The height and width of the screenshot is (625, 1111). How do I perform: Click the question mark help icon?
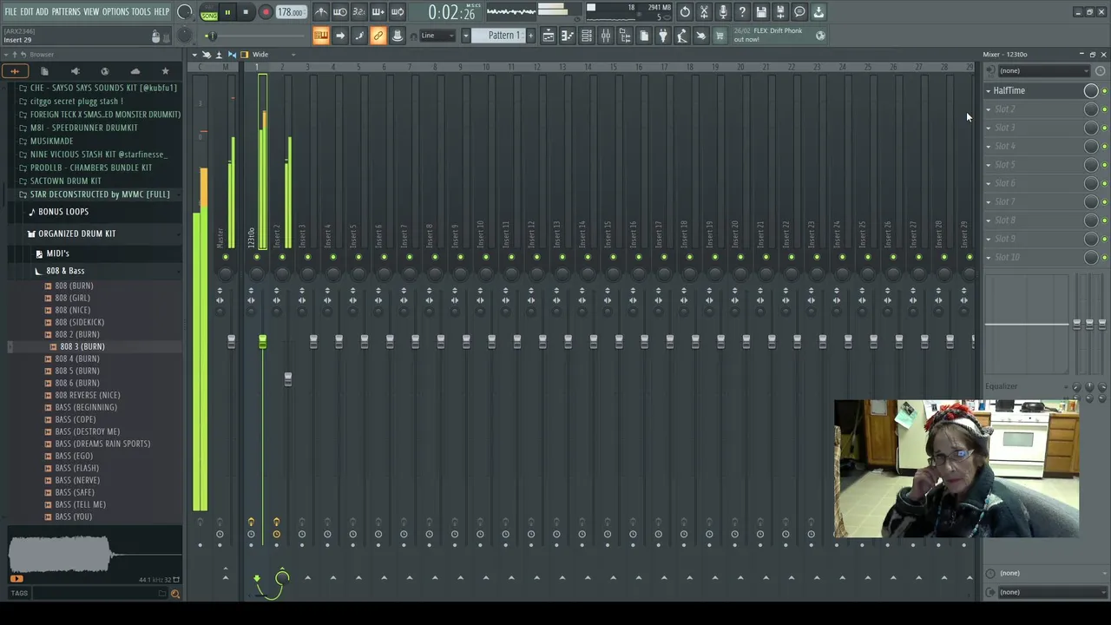pos(742,12)
